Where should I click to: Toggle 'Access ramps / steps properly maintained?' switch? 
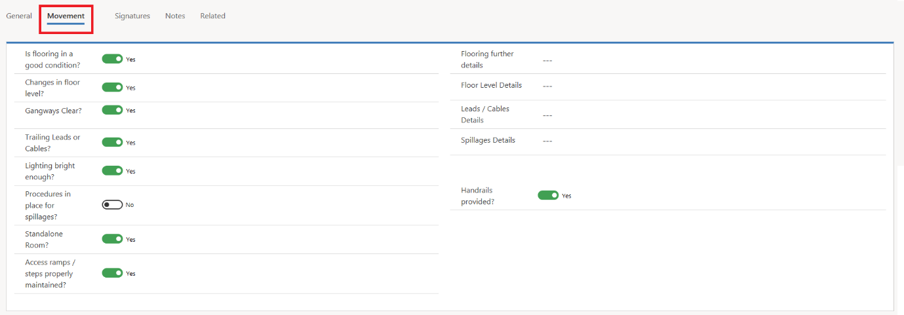click(112, 273)
